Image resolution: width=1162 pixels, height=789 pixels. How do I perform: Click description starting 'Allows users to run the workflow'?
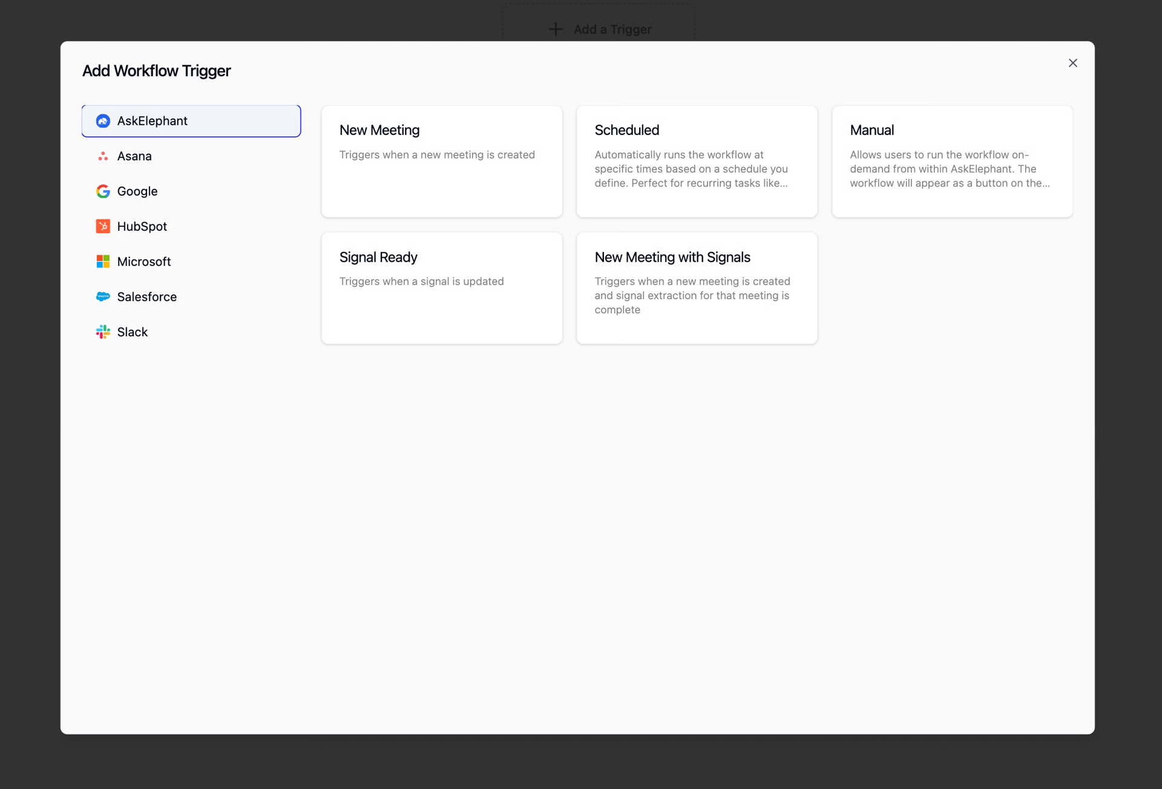950,169
